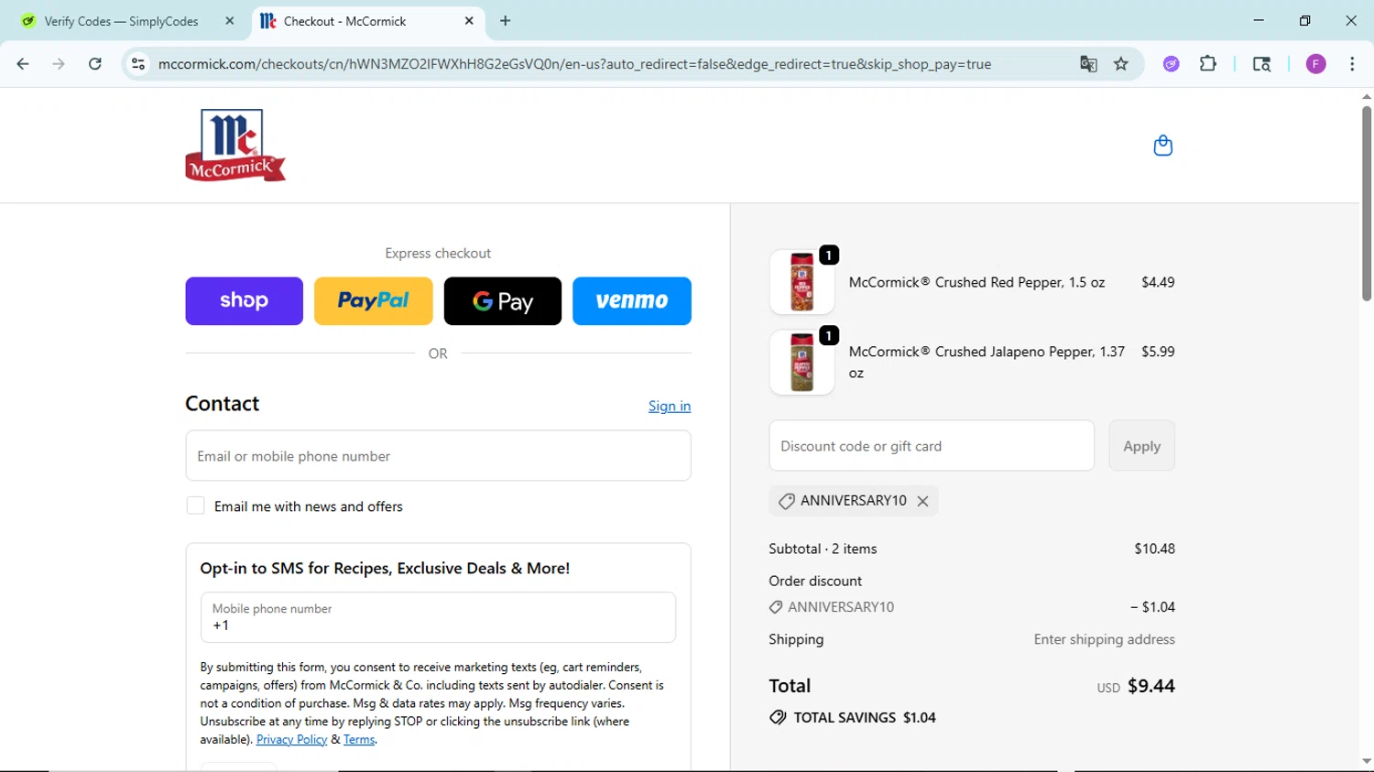The height and width of the screenshot is (772, 1374).
Task: Check Email me with news and offers
Action: click(195, 506)
